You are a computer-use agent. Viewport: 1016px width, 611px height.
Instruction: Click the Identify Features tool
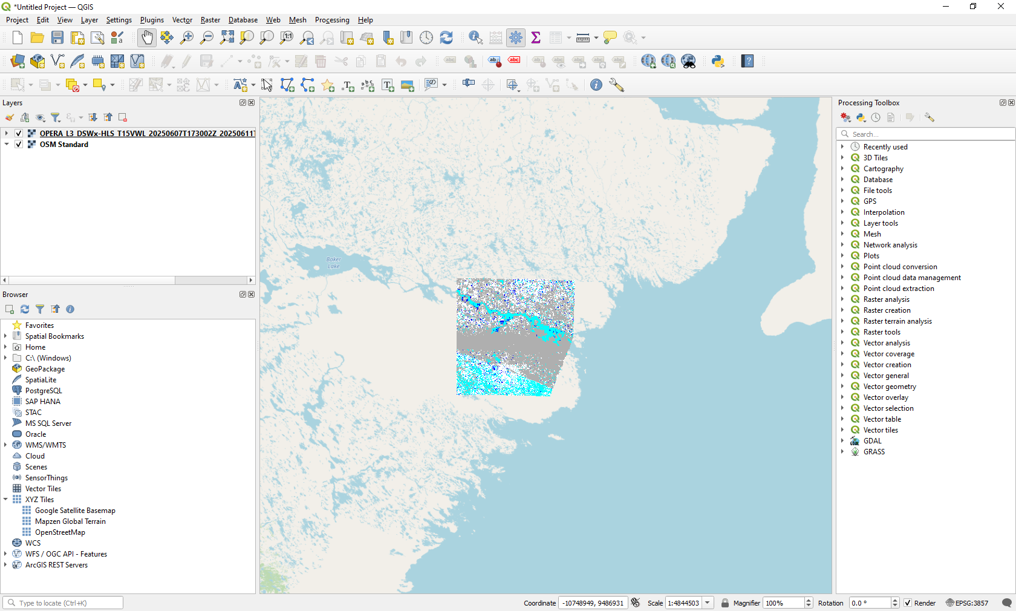click(x=475, y=38)
